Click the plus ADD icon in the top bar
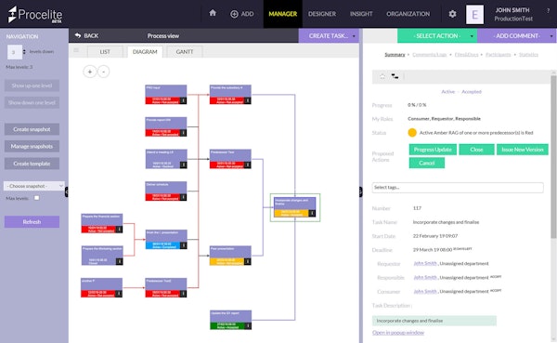Screen dimensions: 557x343 coord(235,14)
